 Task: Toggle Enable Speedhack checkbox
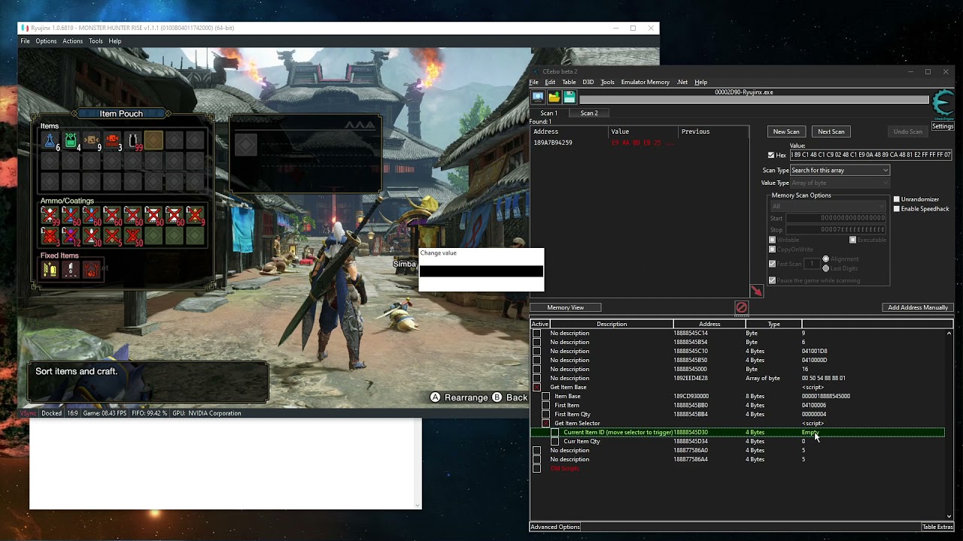[897, 209]
